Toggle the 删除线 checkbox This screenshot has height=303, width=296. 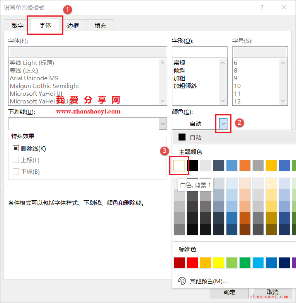click(x=16, y=148)
